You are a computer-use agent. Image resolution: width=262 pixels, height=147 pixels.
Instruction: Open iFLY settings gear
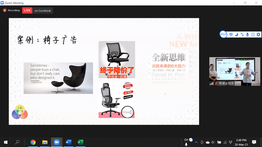[x=258, y=34]
